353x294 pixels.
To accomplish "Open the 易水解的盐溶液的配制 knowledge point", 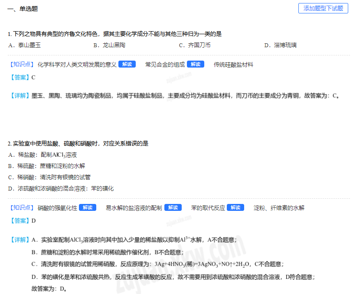I will tap(134, 208).
